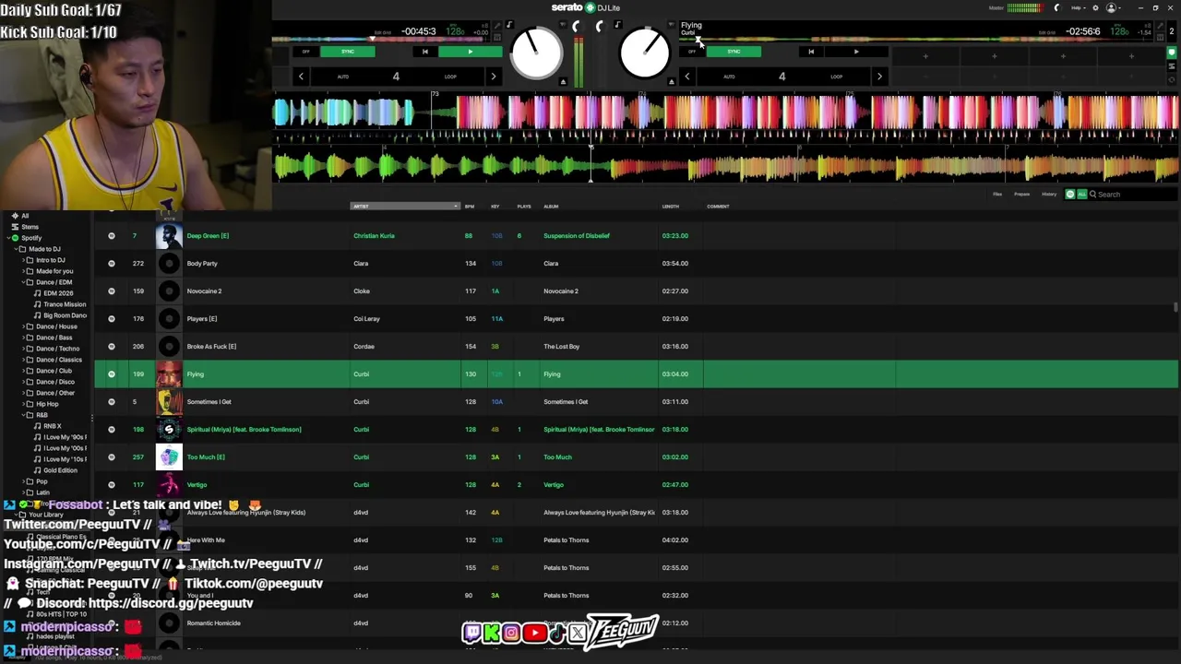Select the All crate
The width and height of the screenshot is (1181, 664).
click(25, 216)
